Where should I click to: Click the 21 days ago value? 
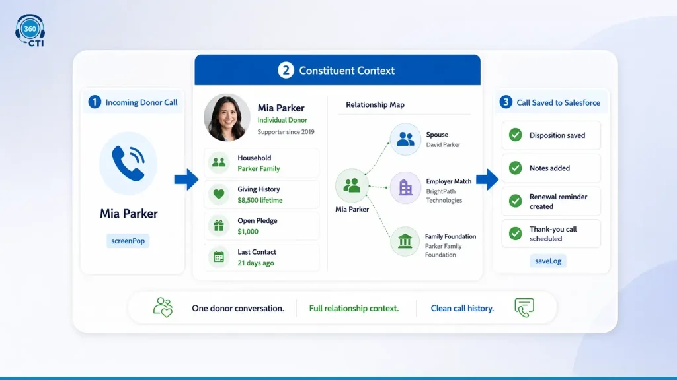coord(256,263)
